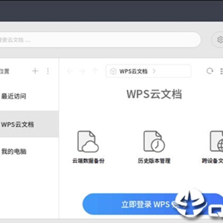223x223 pixels.
Task: Go up one folder level
Action: click(95, 71)
